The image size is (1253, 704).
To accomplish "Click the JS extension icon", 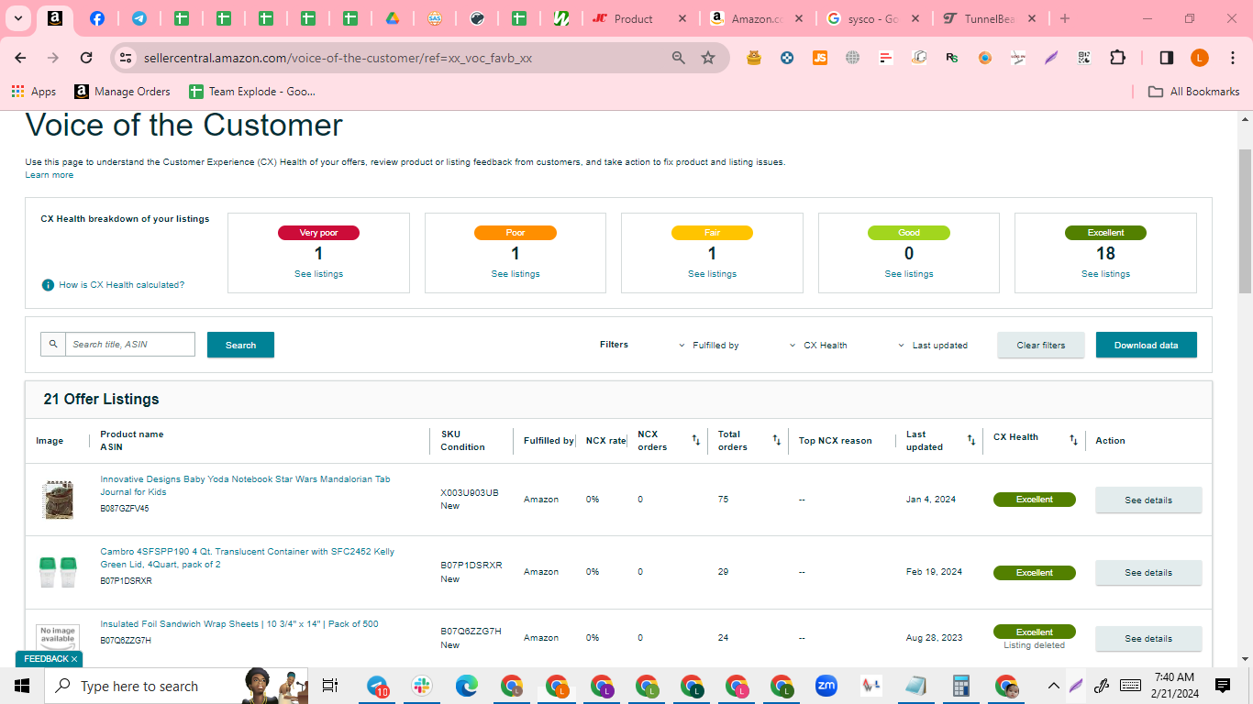I will pos(820,58).
